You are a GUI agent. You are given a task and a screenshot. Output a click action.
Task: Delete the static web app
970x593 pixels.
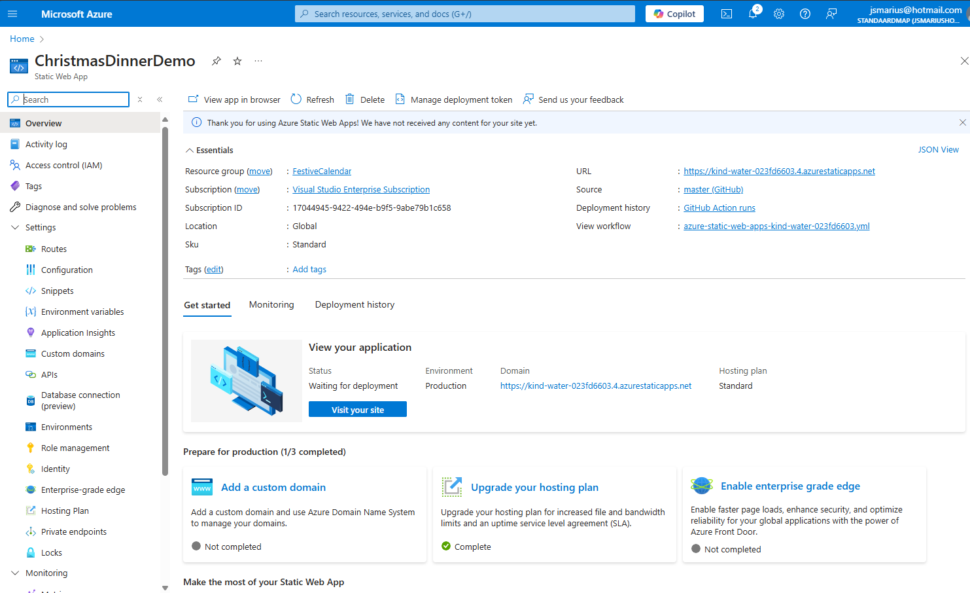point(365,99)
